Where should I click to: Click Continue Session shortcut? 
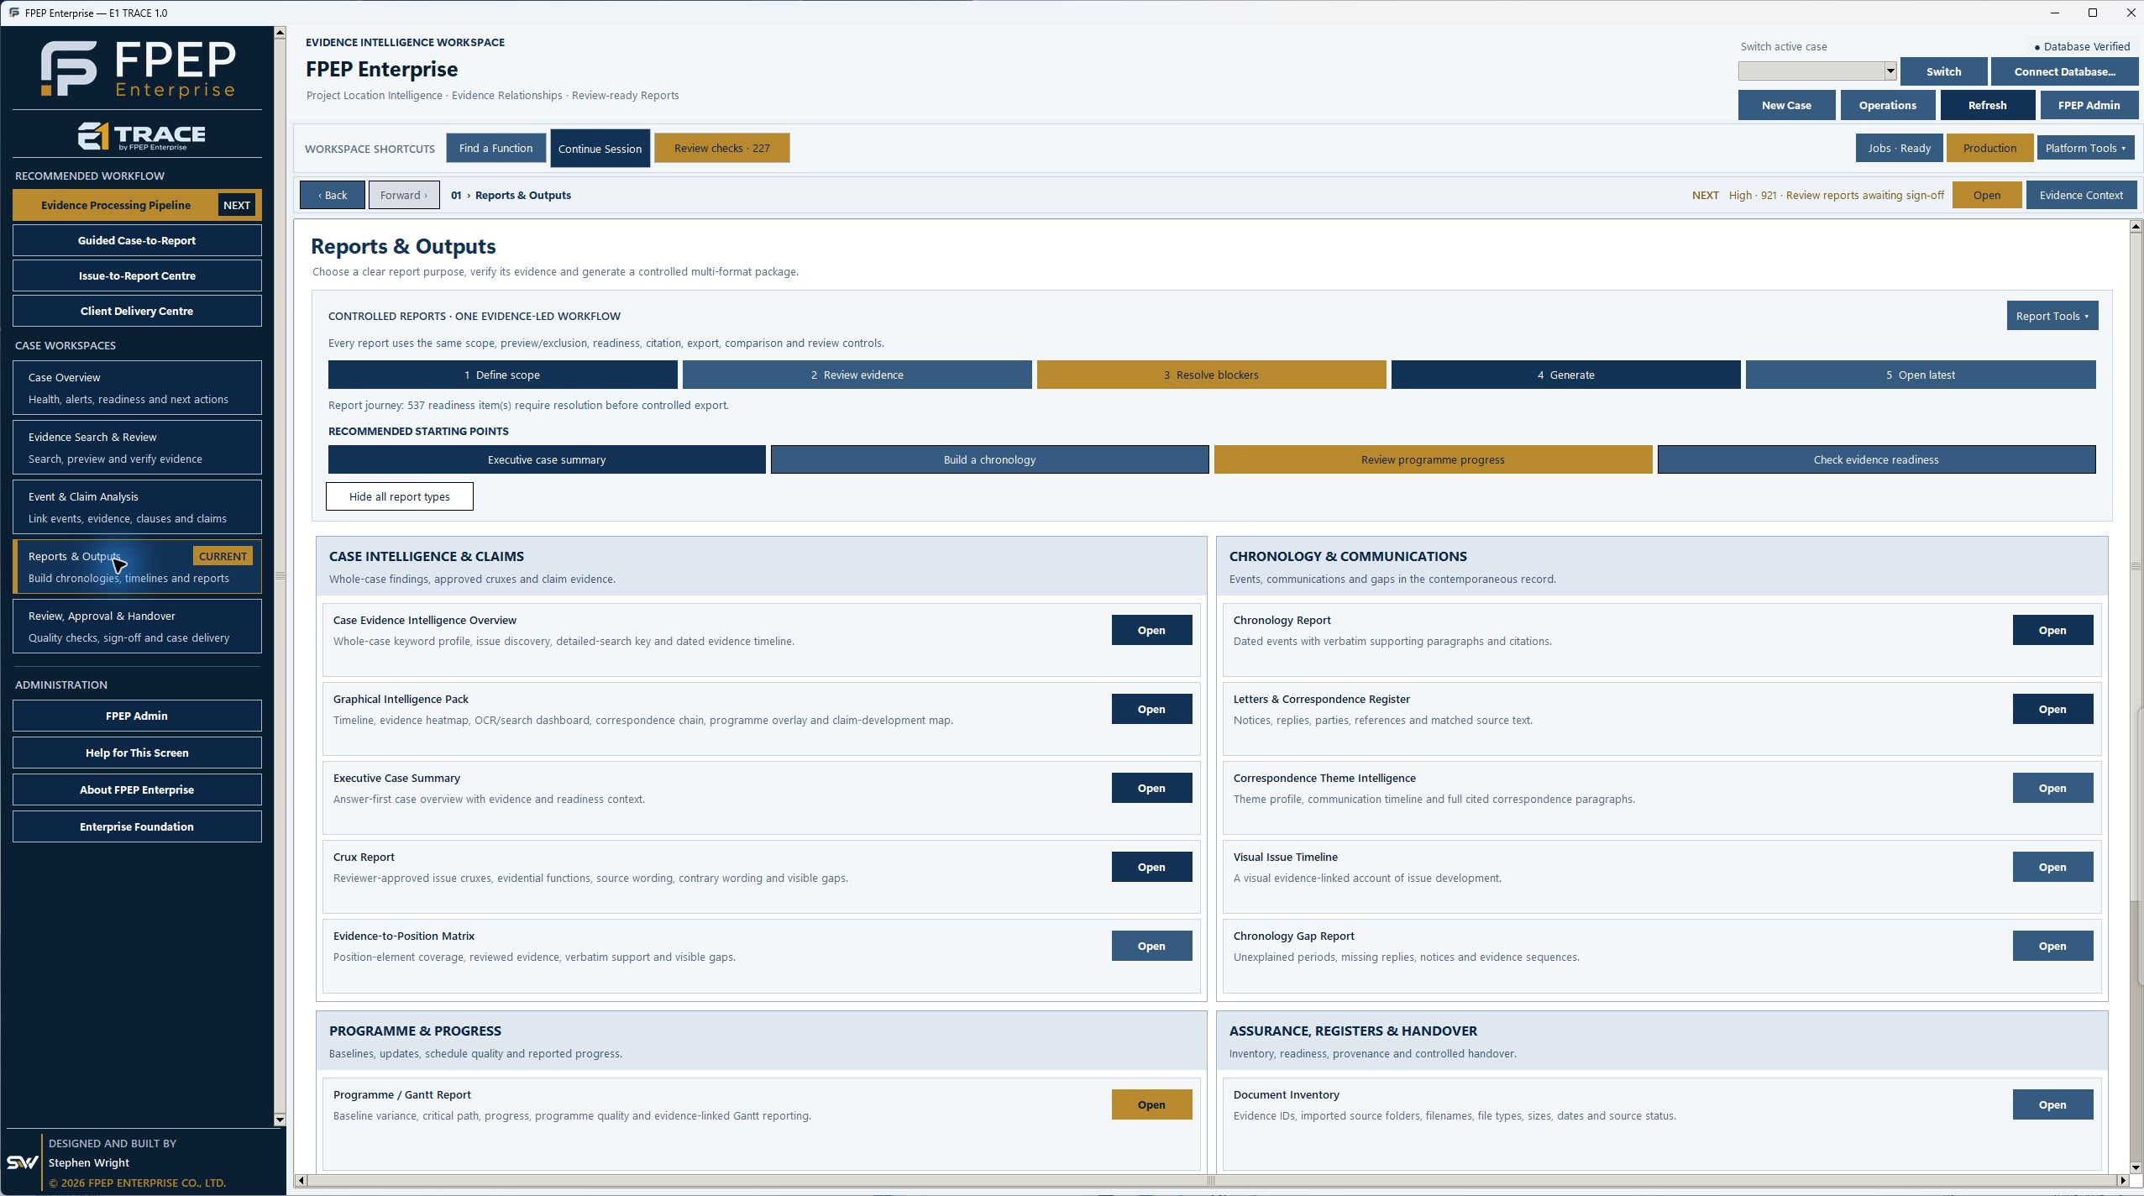(x=600, y=149)
